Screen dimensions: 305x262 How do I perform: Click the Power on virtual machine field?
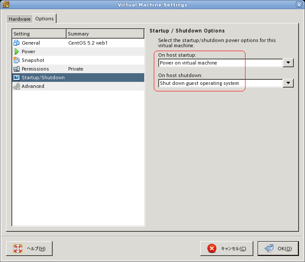[220, 63]
